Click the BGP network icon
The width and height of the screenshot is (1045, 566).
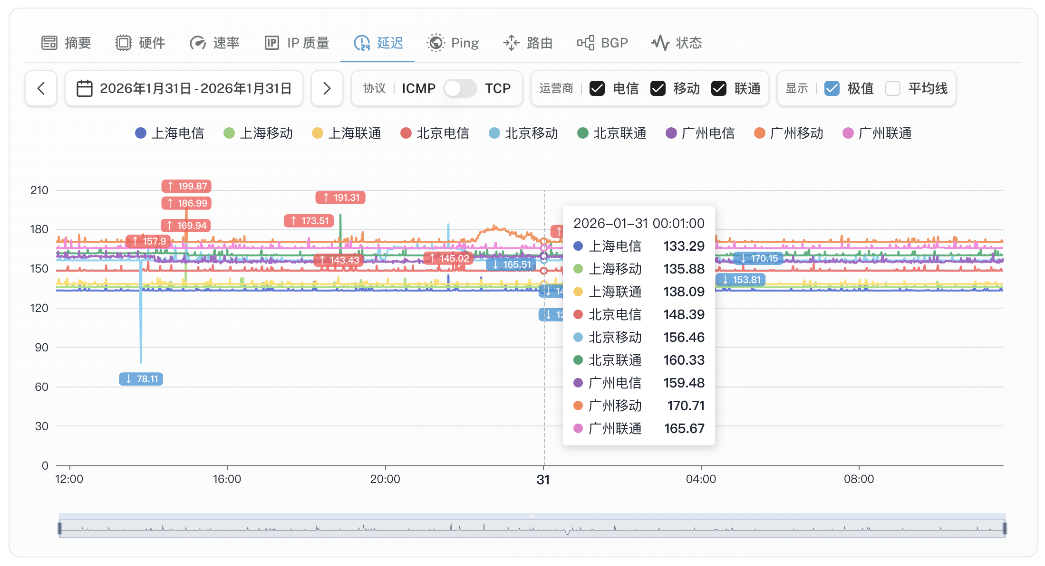pyautogui.click(x=586, y=43)
